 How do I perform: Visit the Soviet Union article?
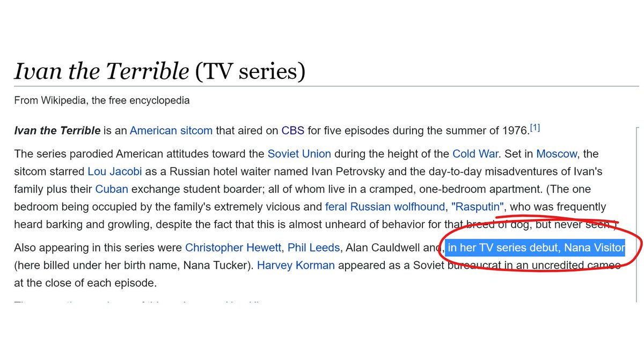click(x=299, y=154)
